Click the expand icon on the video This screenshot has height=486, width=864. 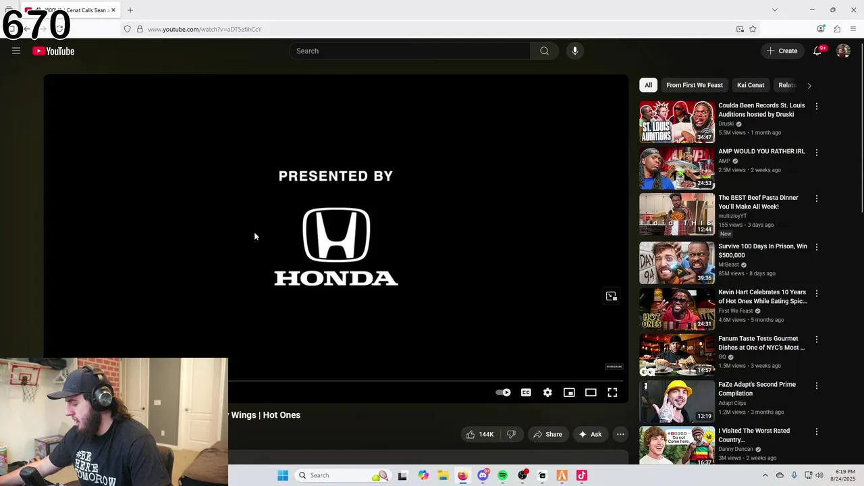click(x=612, y=296)
